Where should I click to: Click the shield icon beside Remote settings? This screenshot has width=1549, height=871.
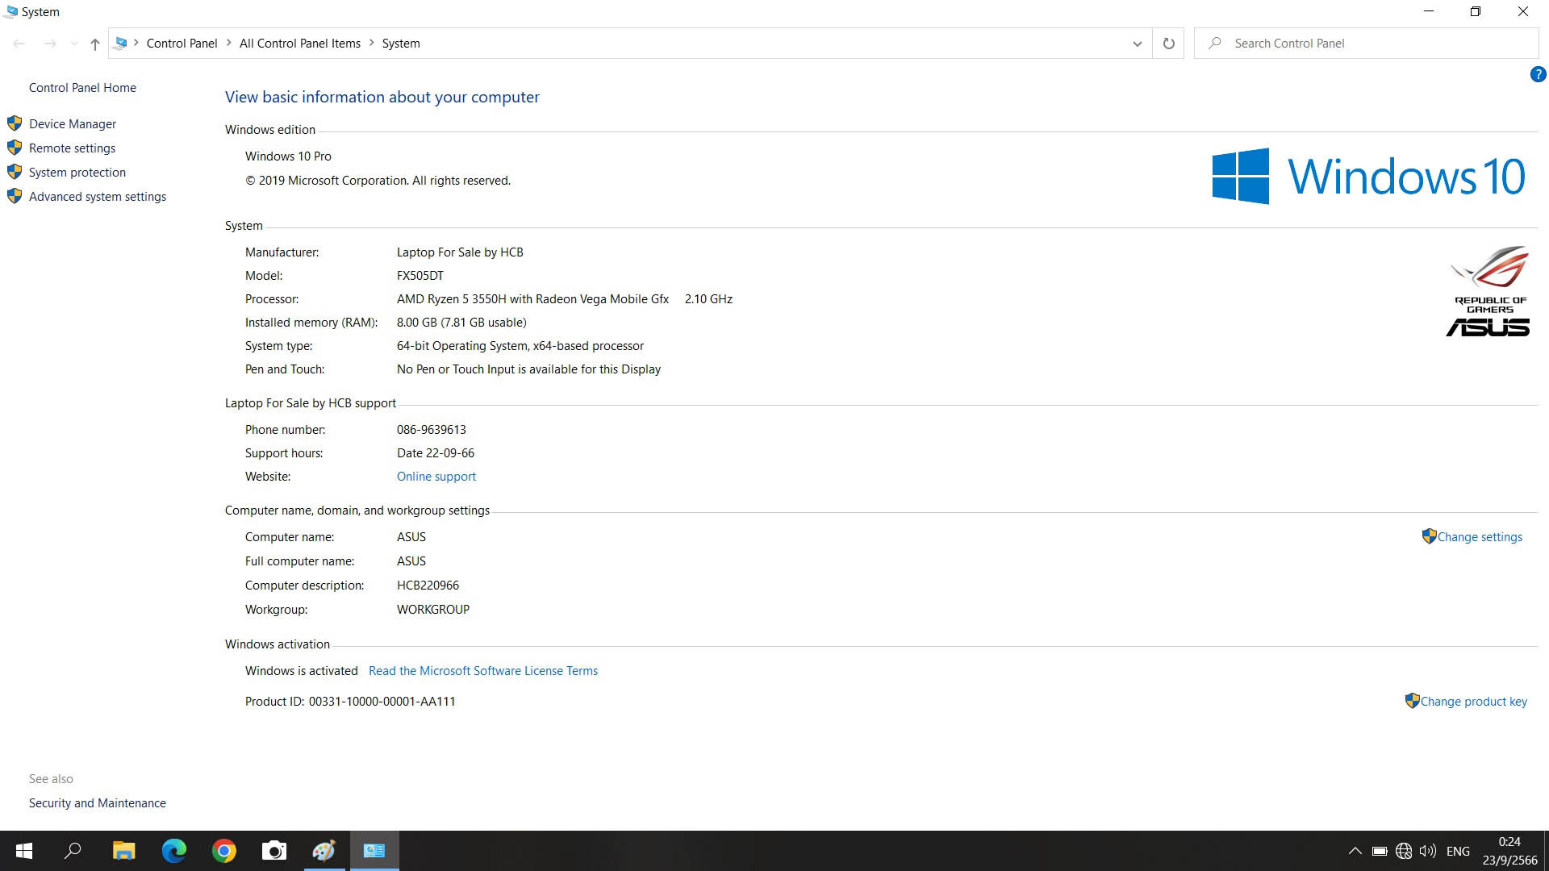15,148
